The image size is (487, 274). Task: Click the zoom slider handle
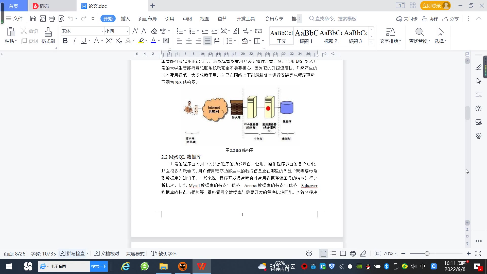point(427,253)
